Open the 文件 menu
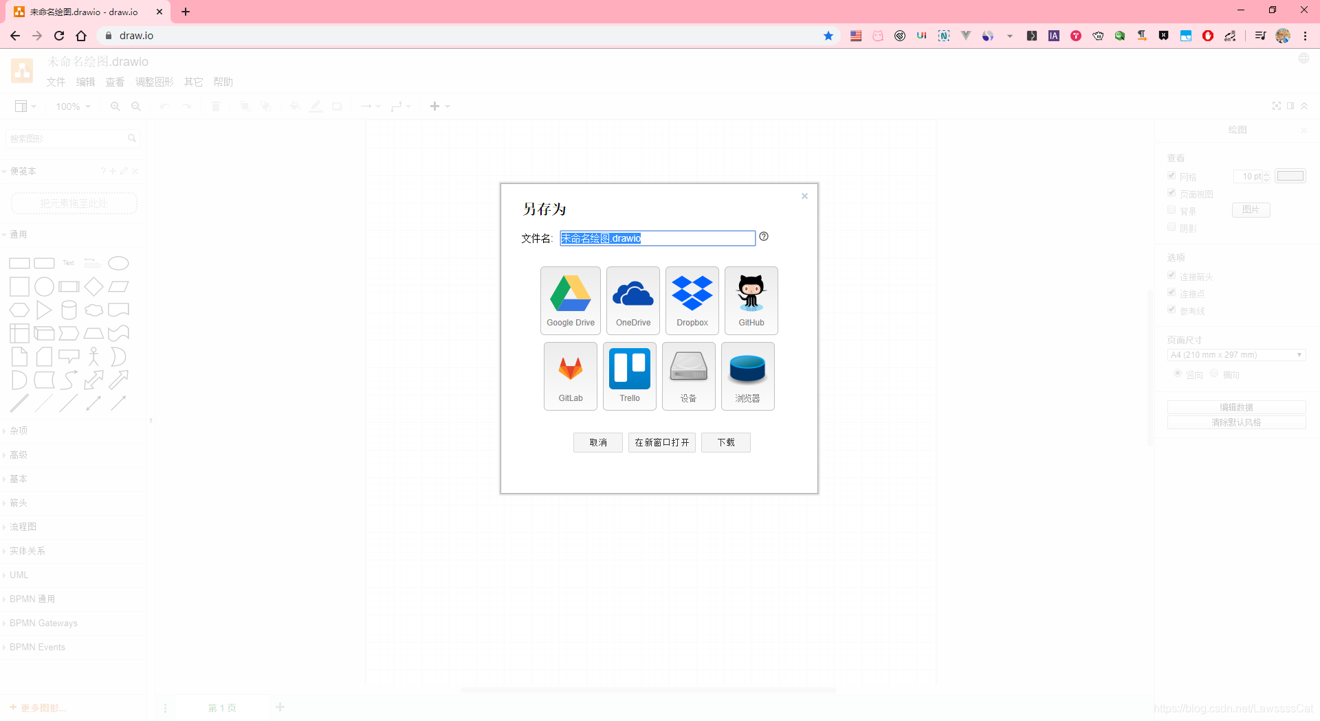The width and height of the screenshot is (1320, 721). coord(56,82)
